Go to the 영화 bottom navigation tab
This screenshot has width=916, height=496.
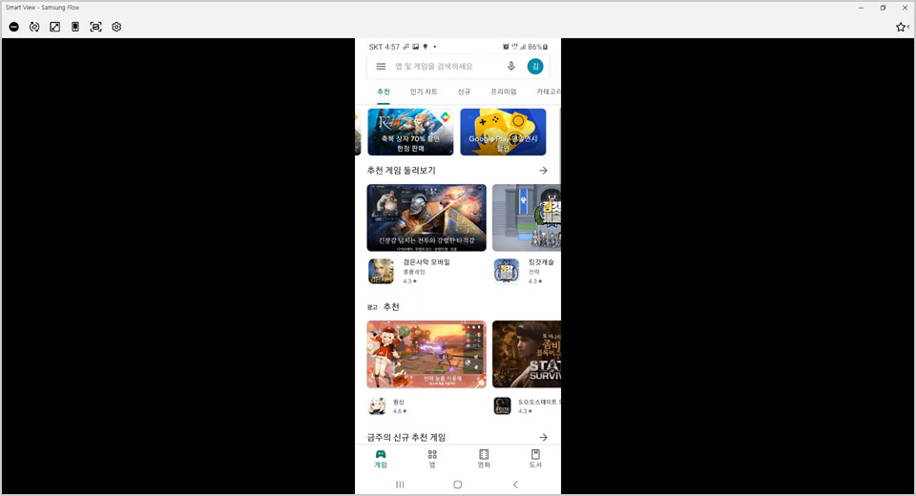484,459
